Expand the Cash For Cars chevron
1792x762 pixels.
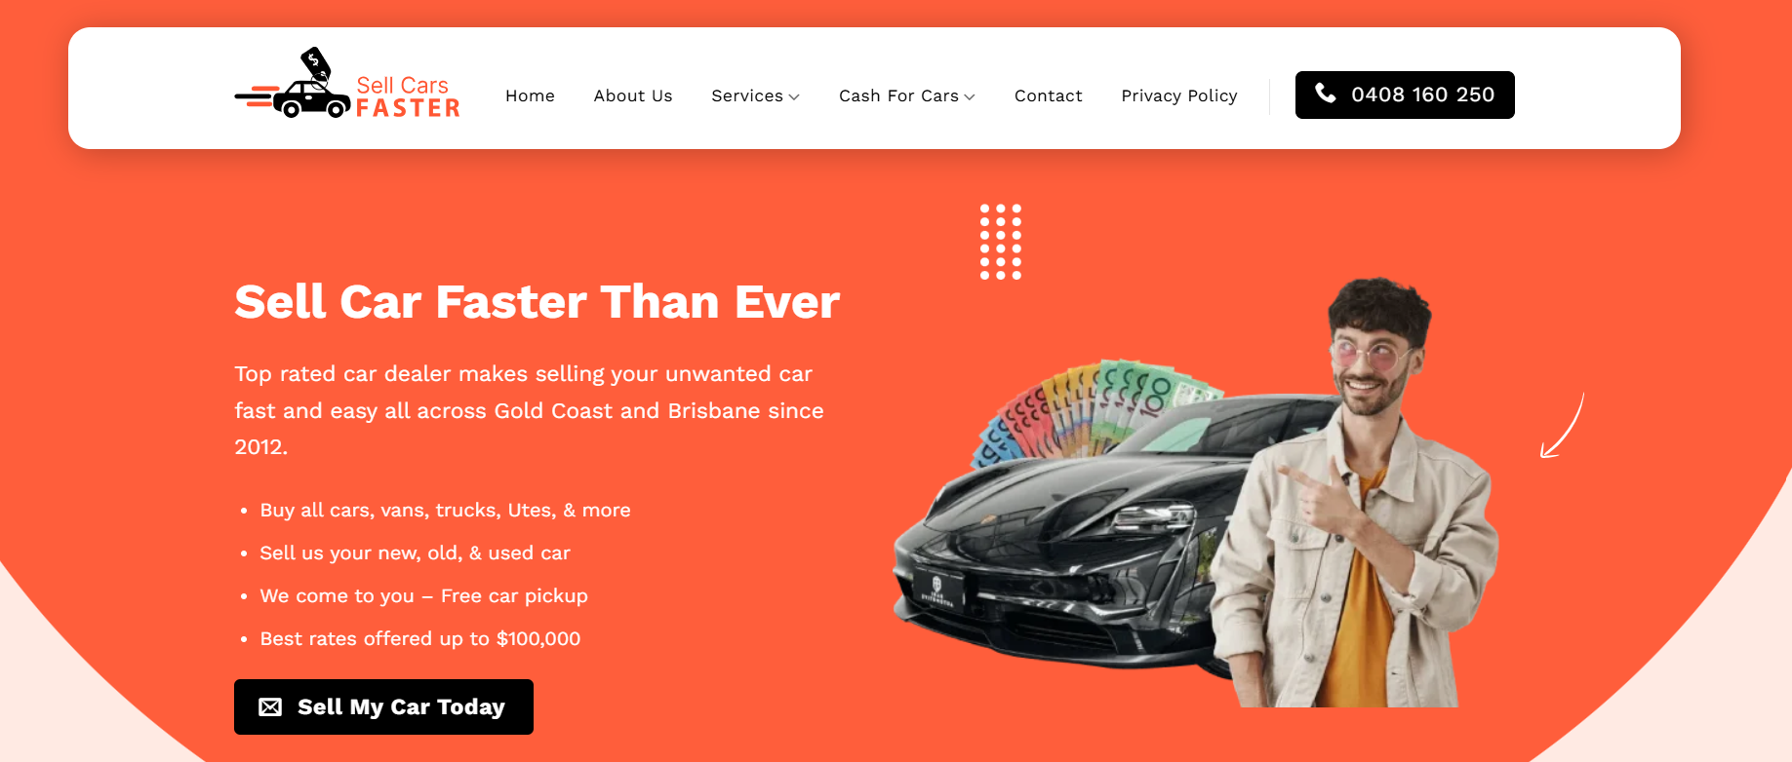pos(970,96)
